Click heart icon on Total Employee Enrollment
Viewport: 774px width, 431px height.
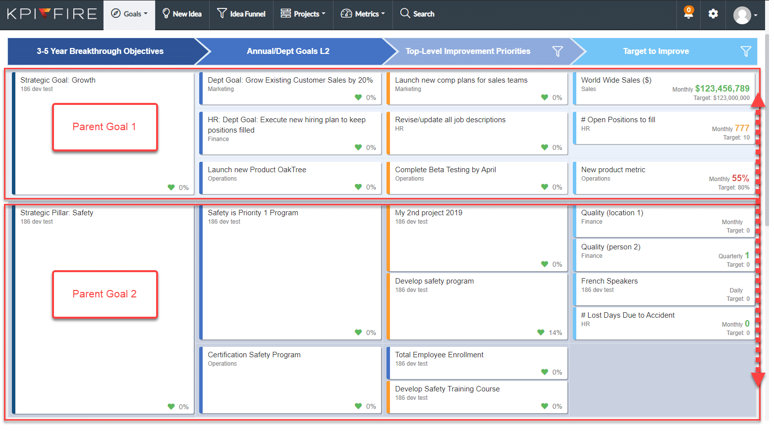[545, 372]
